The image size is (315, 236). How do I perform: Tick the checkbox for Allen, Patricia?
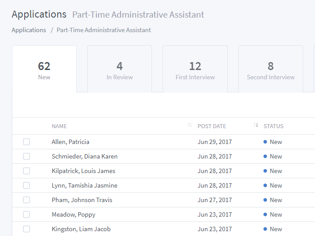click(x=26, y=142)
